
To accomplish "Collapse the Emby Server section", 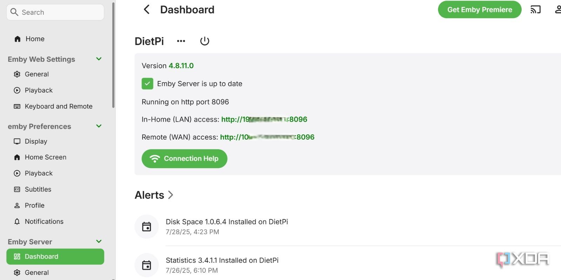I will (99, 241).
